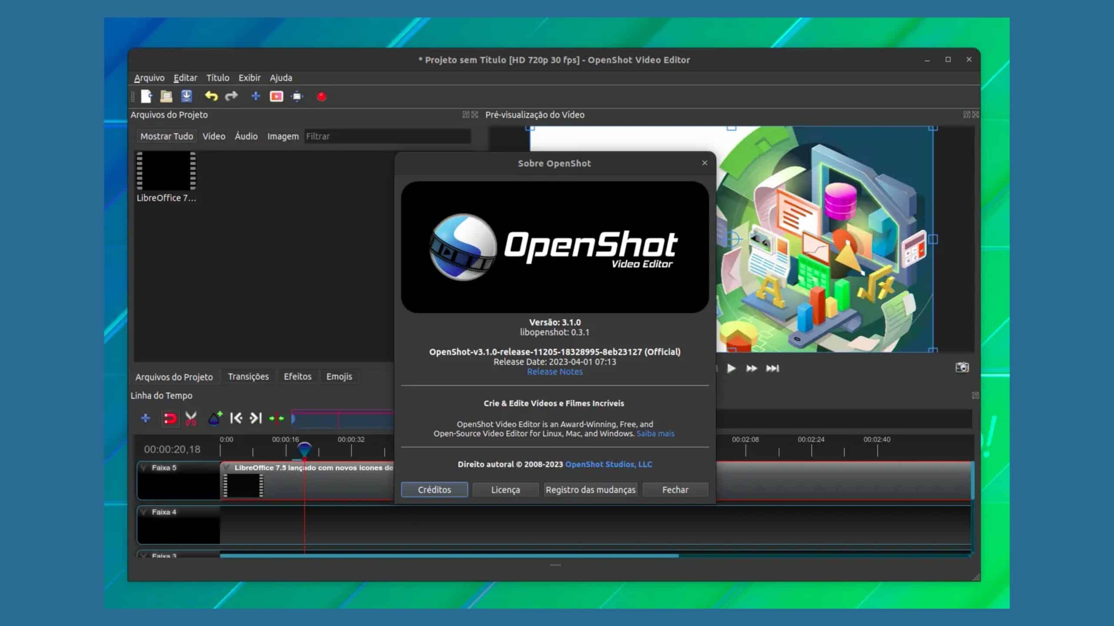Click the Licença button
Screen dimensions: 1114x626
(x=505, y=489)
